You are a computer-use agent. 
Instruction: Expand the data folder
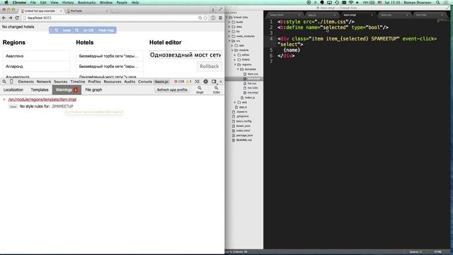229,27
